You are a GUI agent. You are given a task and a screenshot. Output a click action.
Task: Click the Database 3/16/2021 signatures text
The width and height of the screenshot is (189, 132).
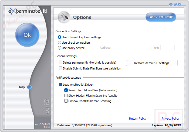[85, 125]
